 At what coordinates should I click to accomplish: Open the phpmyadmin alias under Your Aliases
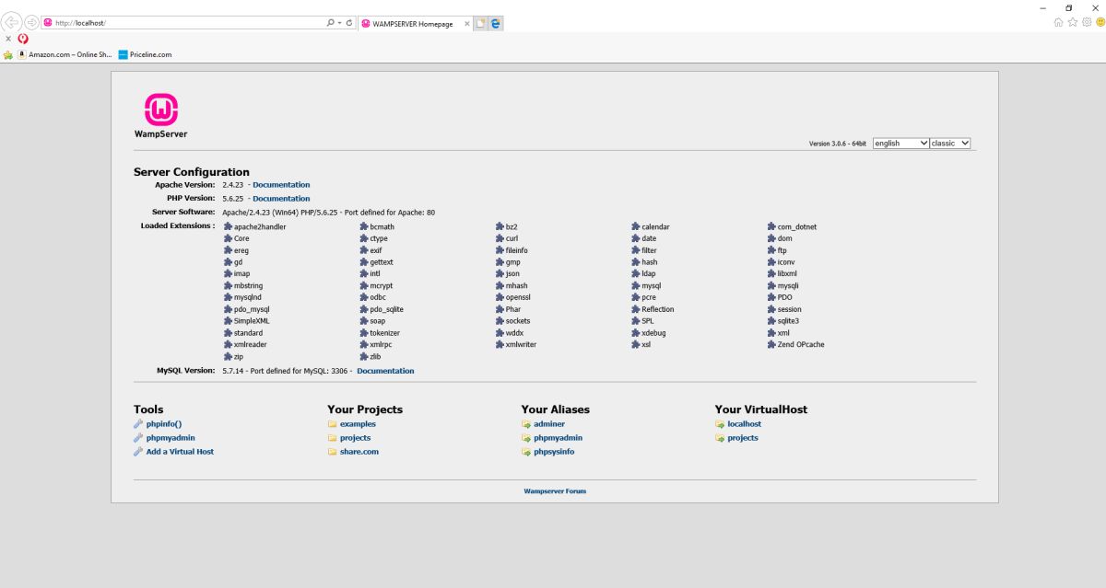(x=558, y=438)
